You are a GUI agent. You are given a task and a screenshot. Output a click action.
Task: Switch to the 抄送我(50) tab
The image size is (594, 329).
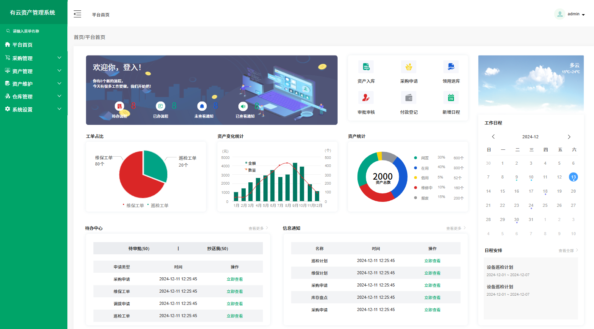pos(217,249)
